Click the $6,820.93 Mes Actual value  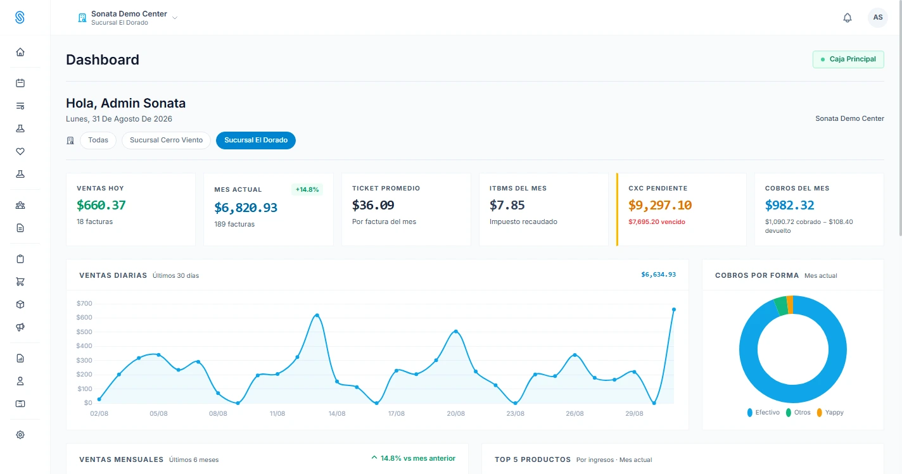(x=246, y=208)
